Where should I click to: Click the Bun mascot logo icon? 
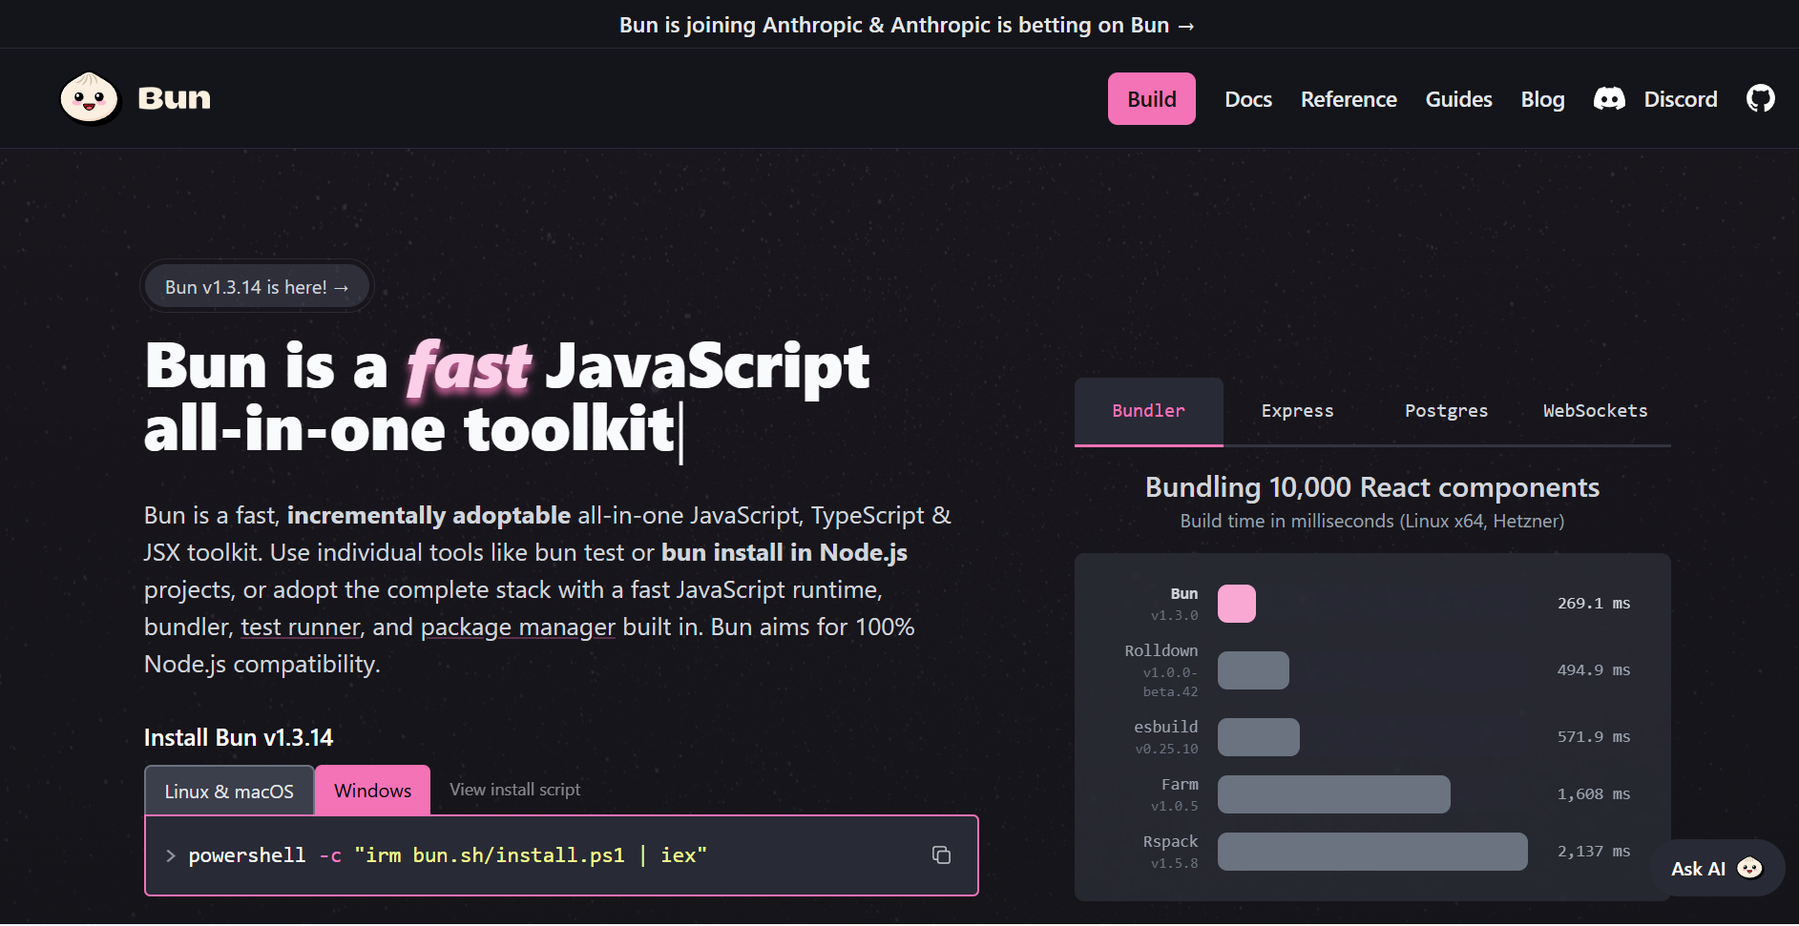point(89,98)
